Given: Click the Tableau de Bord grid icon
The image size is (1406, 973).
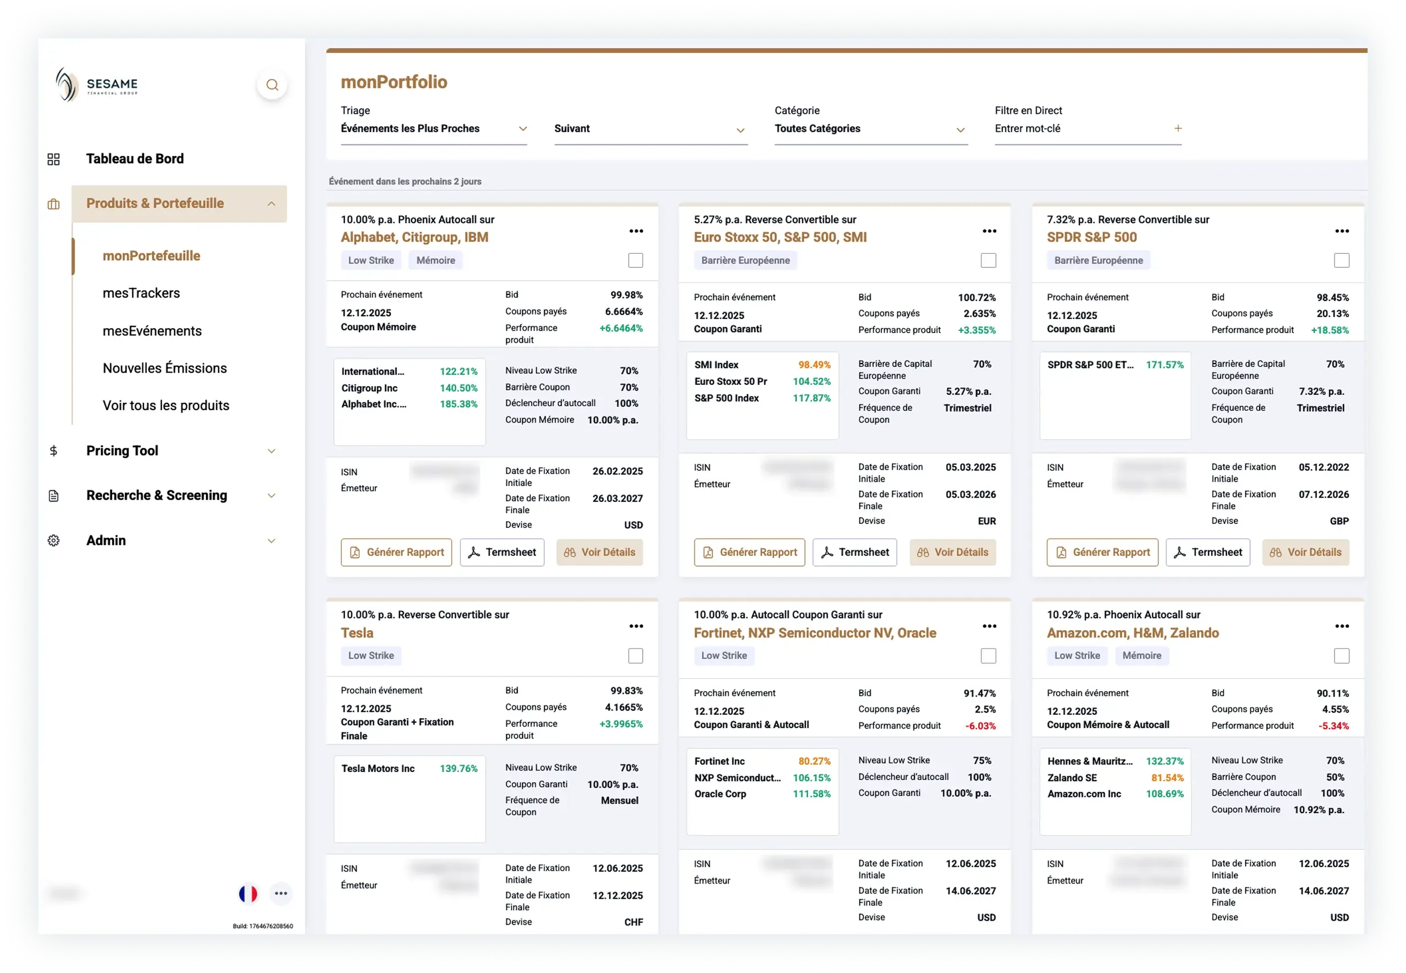Looking at the screenshot, I should coord(53,159).
